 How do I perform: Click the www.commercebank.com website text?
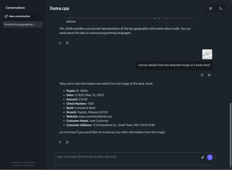95,116
